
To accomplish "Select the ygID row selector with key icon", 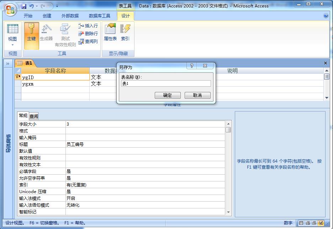I will 18,76.
